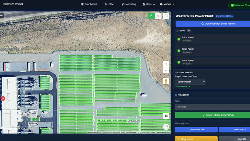The image size is (250, 141).
Task: Go to the CRM section
Action: (109, 4)
